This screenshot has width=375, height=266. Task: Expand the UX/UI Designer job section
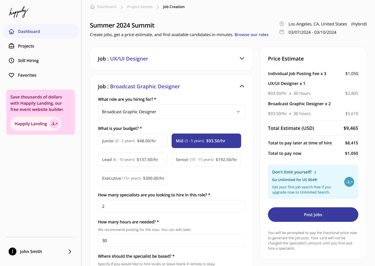(242, 58)
